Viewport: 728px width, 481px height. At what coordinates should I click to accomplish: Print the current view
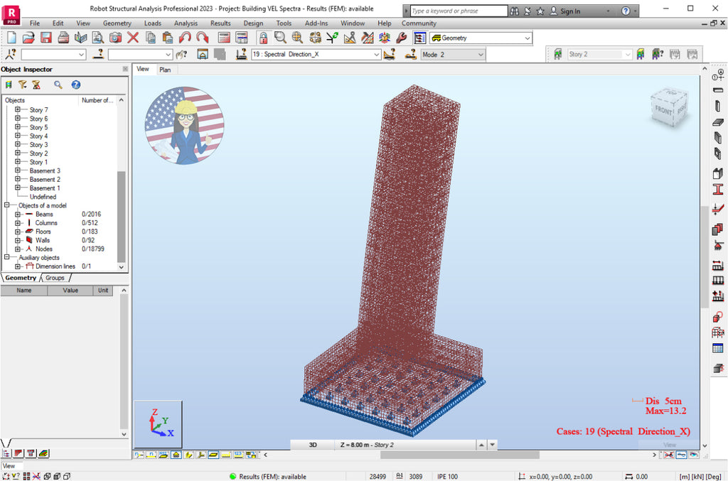63,37
